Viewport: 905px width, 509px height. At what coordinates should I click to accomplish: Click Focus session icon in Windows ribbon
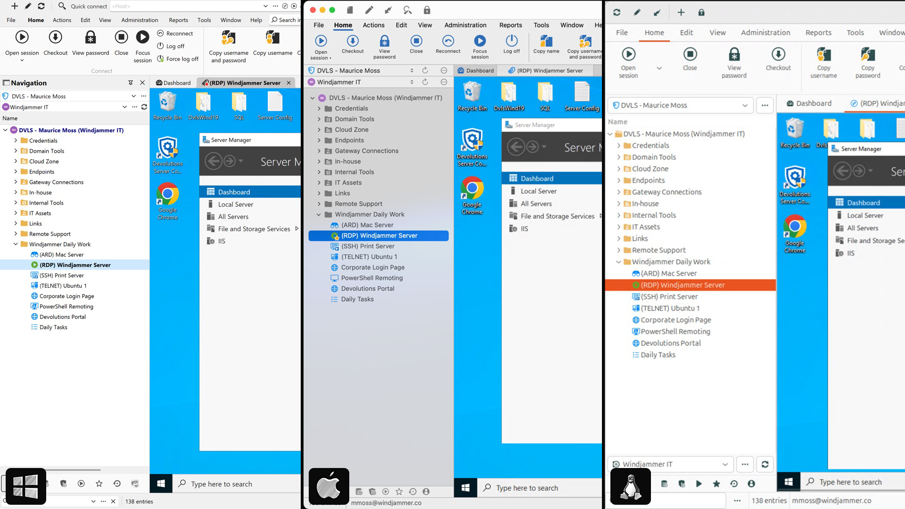pyautogui.click(x=142, y=37)
